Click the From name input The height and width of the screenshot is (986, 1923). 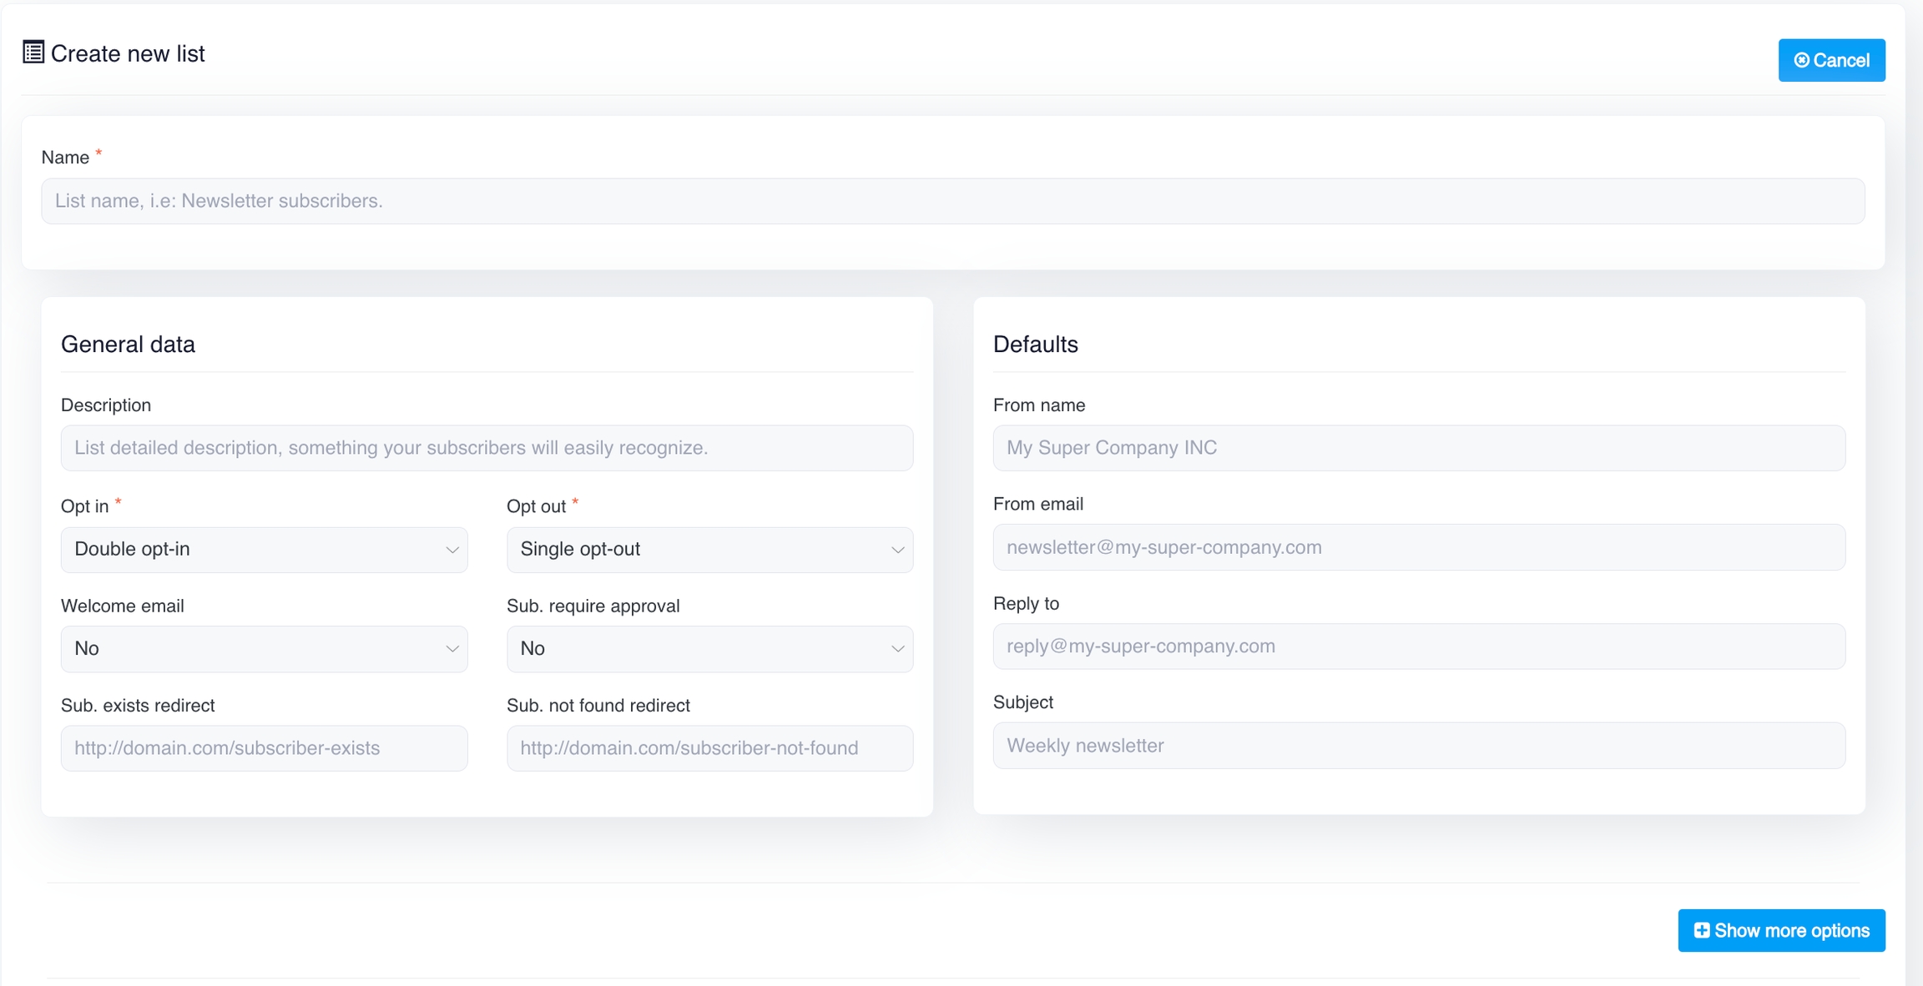[1418, 448]
